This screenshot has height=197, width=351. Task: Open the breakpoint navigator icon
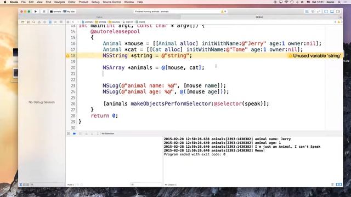[55, 22]
